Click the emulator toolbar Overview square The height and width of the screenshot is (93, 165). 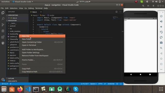click(x=161, y=64)
